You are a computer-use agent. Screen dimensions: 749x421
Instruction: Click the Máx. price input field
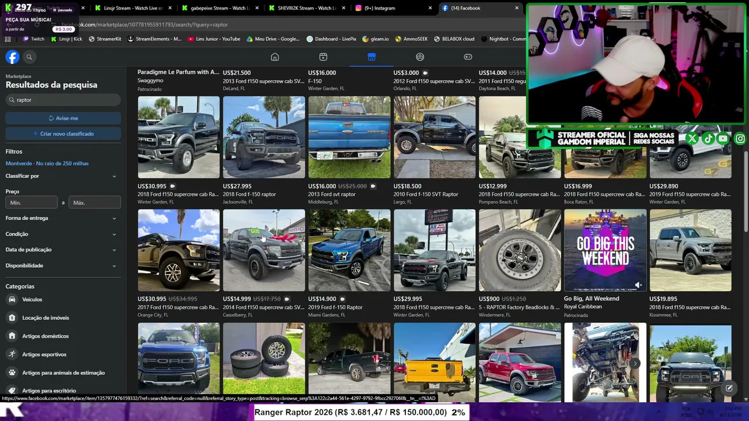[x=95, y=202]
